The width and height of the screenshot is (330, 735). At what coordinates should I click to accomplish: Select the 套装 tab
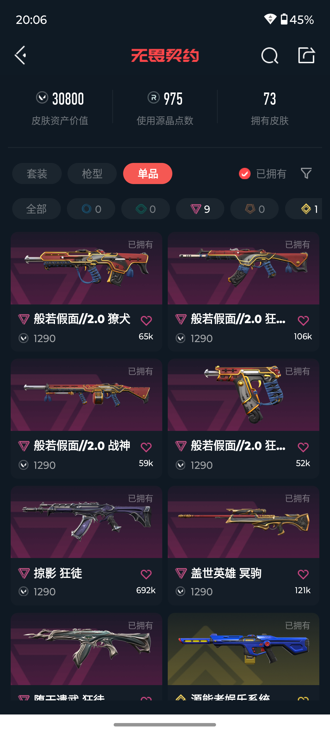point(37,174)
